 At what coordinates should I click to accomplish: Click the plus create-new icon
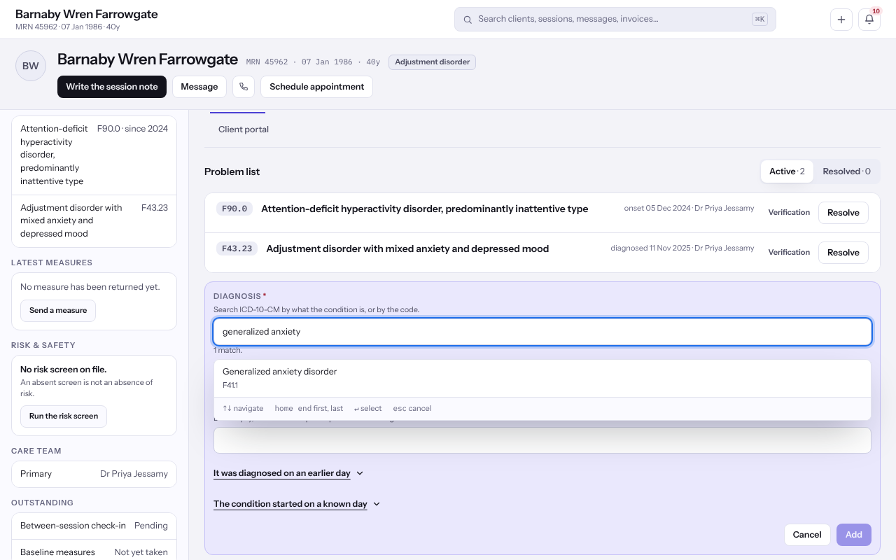click(841, 20)
